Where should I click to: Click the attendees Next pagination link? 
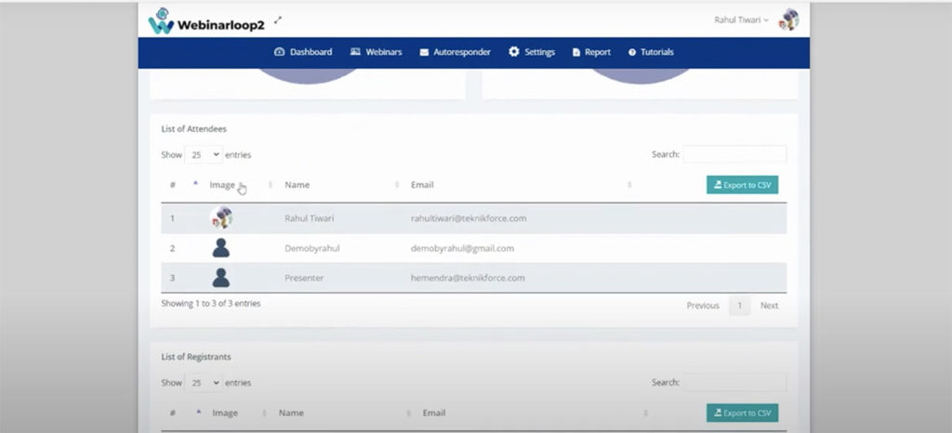pyautogui.click(x=769, y=306)
